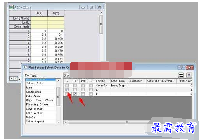199x140 pixels.
Task: Click the worksheet Comments row label
Action: (x=20, y=26)
